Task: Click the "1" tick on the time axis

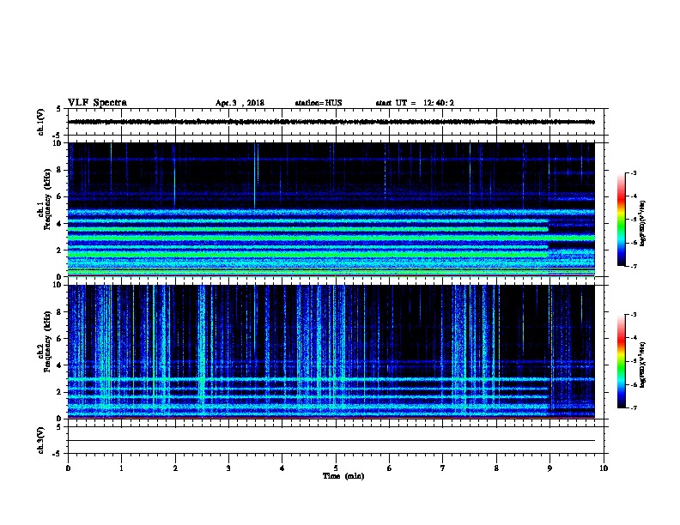Action: click(x=121, y=468)
